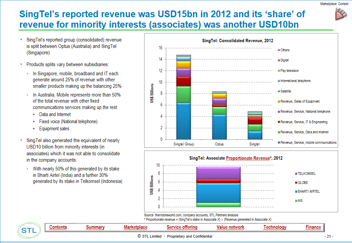Click the 'Data and Internet' bullet text
The image size is (352, 243).
tap(55, 114)
